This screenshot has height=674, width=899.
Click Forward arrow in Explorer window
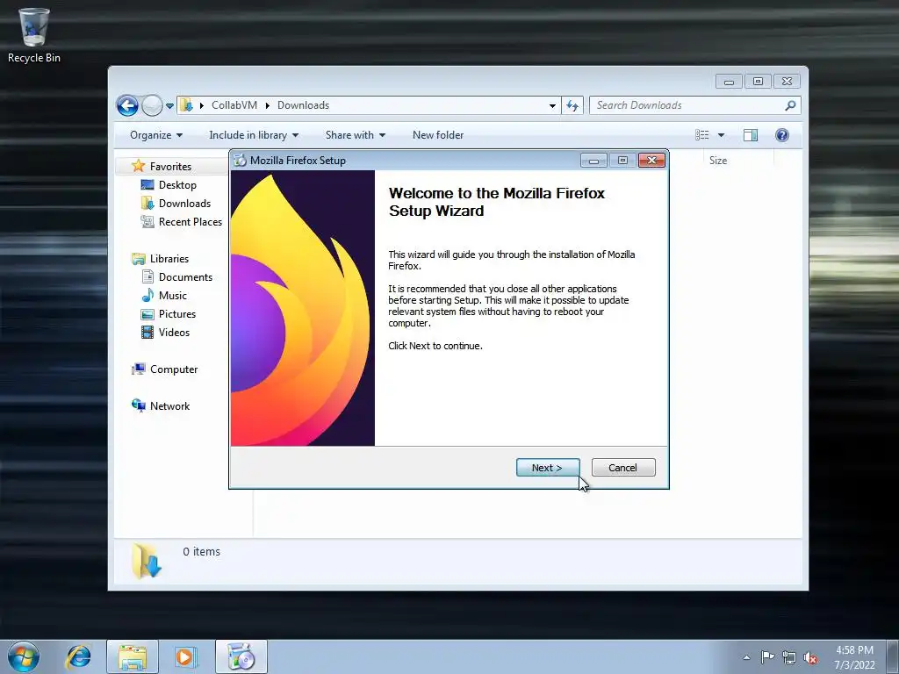click(x=152, y=105)
